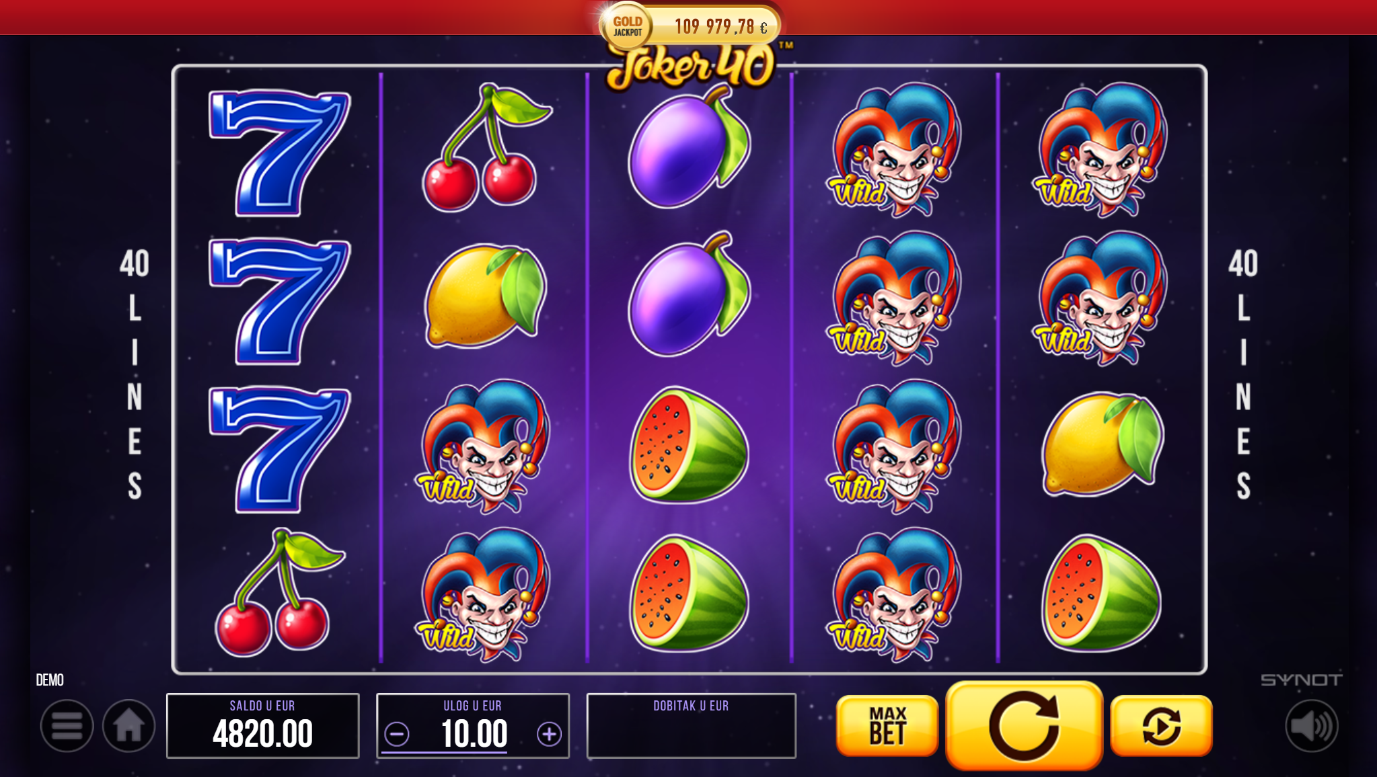Go to the home lobby icon

click(x=128, y=726)
